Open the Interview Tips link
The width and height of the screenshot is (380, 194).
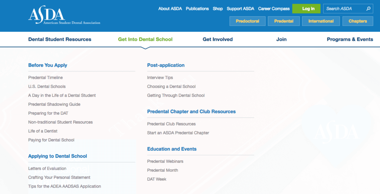click(160, 78)
